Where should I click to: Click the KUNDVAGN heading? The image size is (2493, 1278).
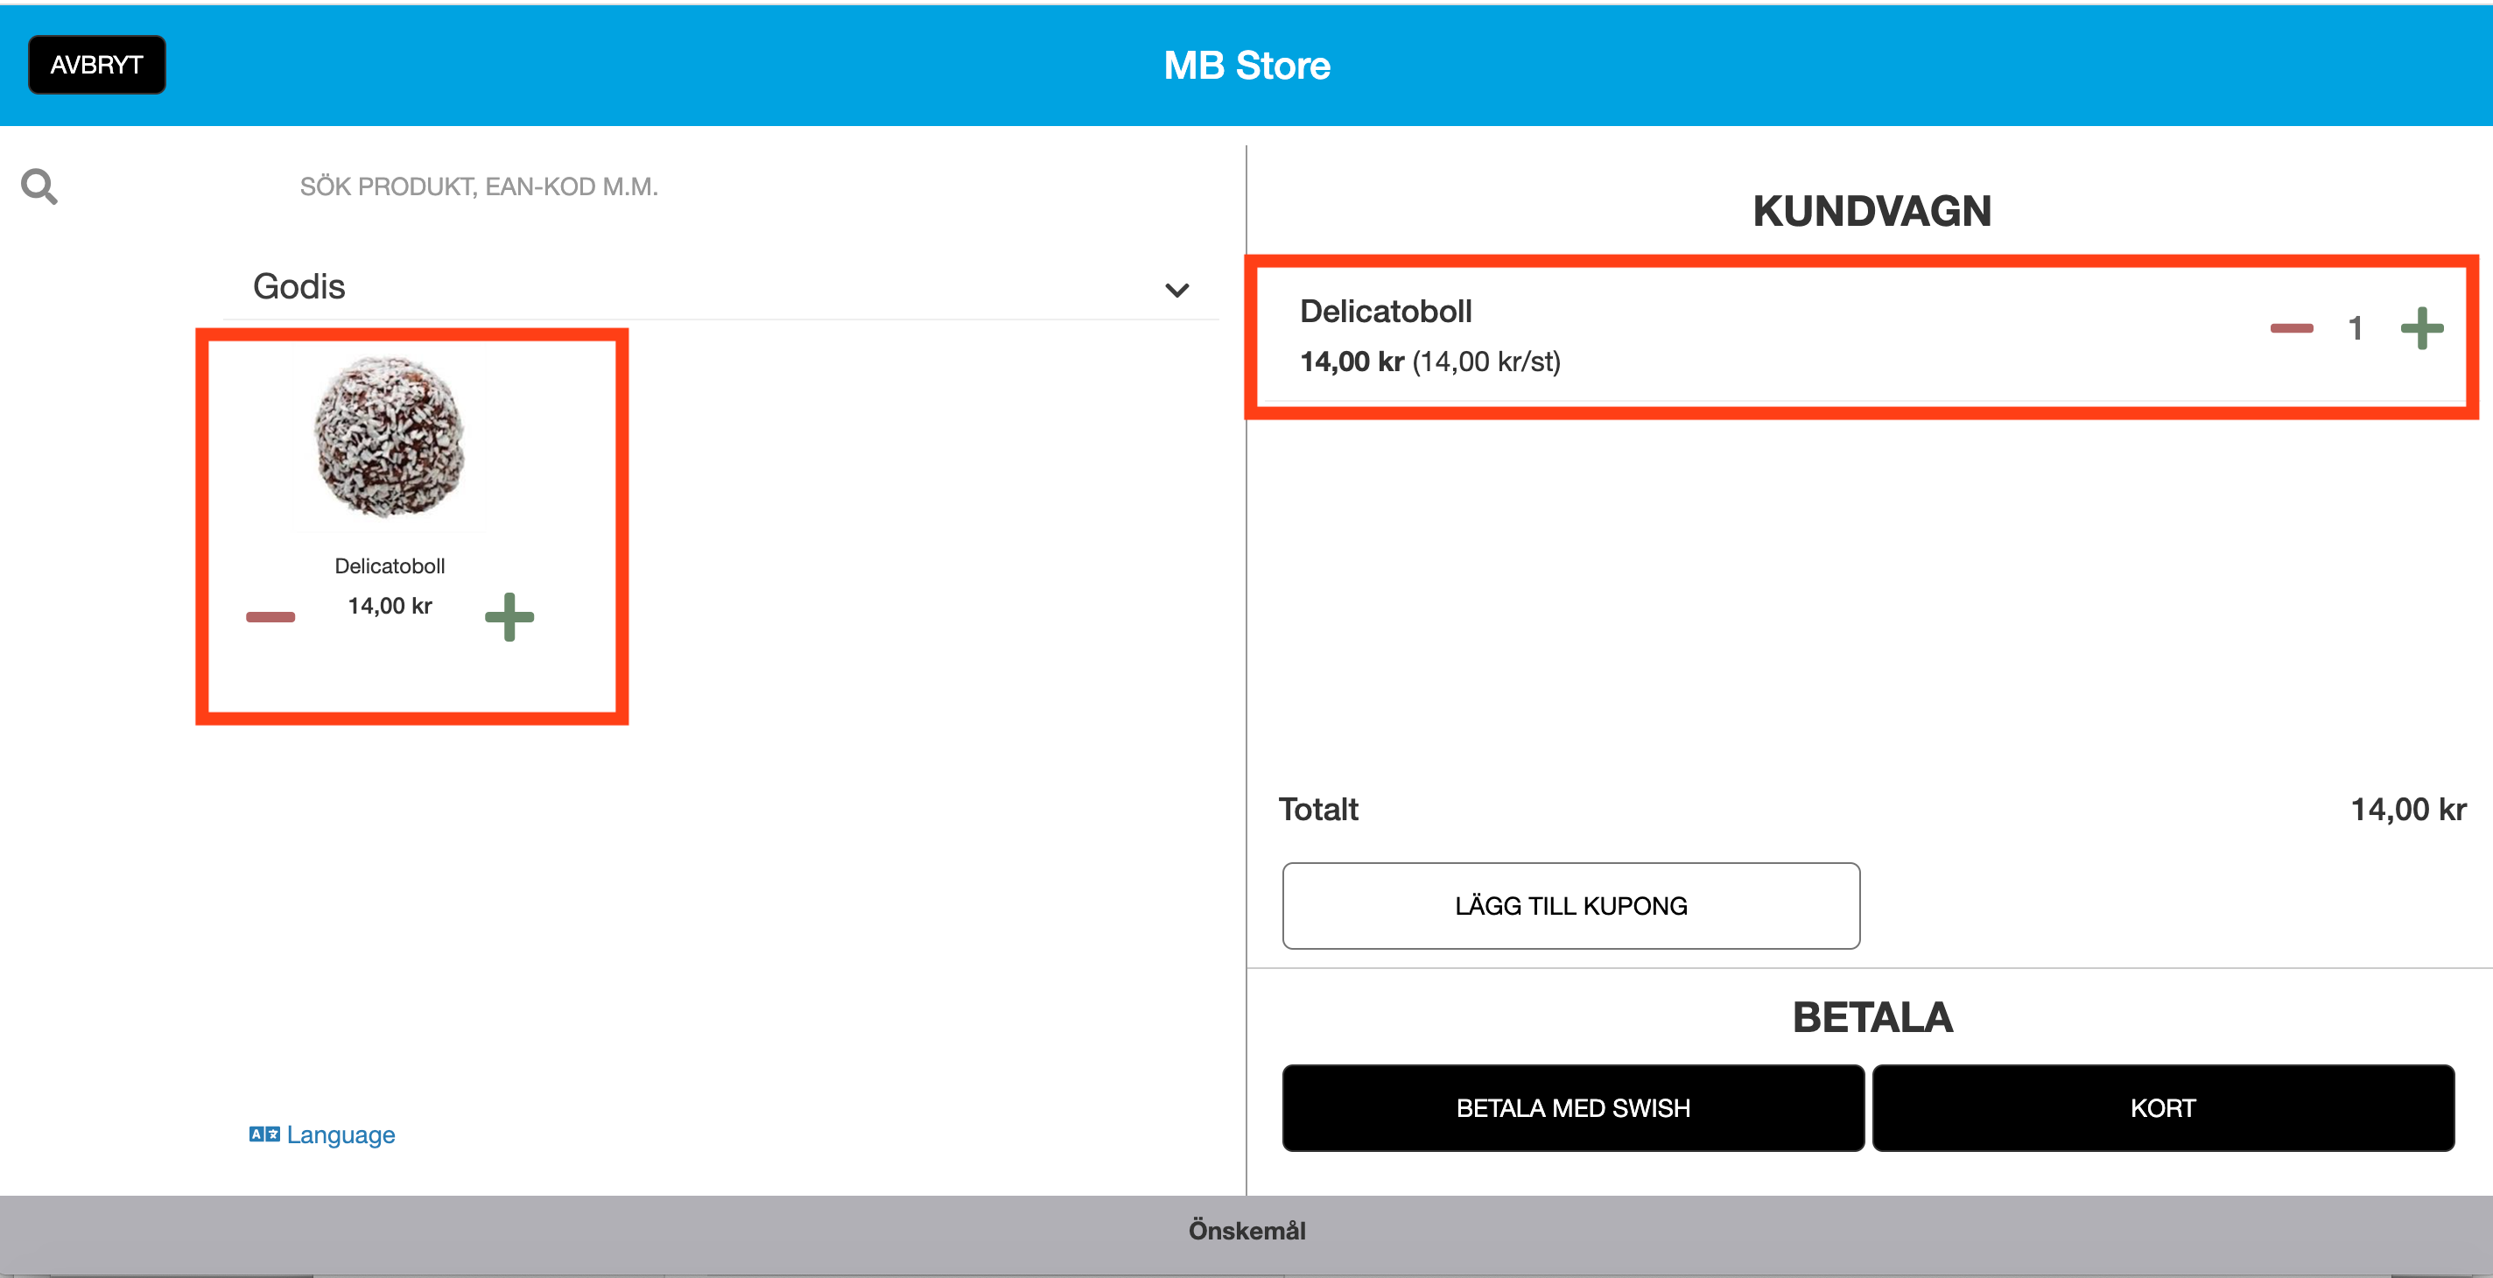pyautogui.click(x=1871, y=211)
